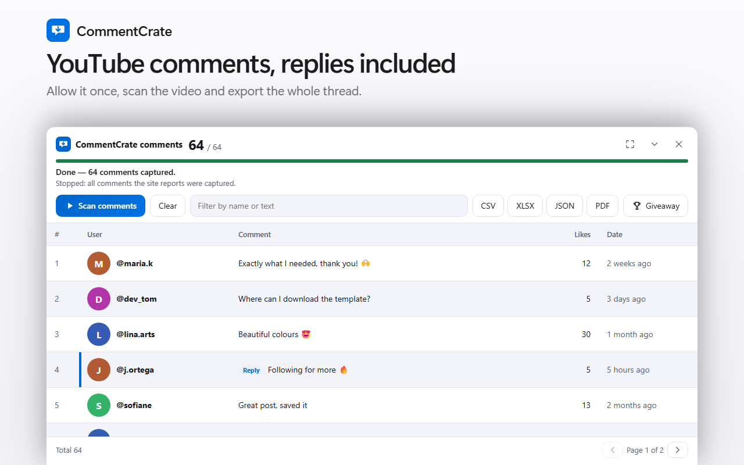This screenshot has height=465, width=744.
Task: Select the Reply tag on @j.ortega's comment
Action: pyautogui.click(x=252, y=370)
